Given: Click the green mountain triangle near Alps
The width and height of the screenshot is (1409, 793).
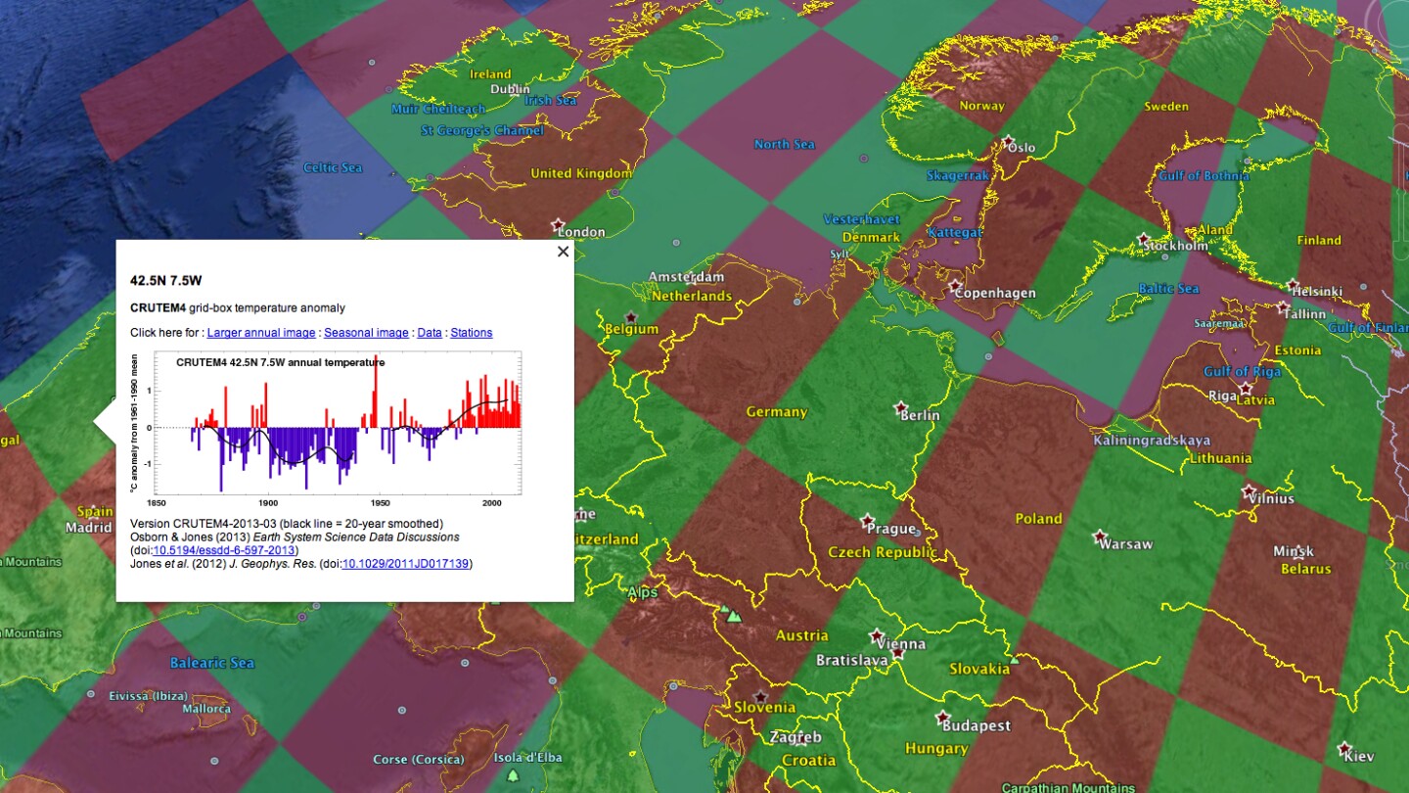Looking at the screenshot, I should [x=733, y=617].
